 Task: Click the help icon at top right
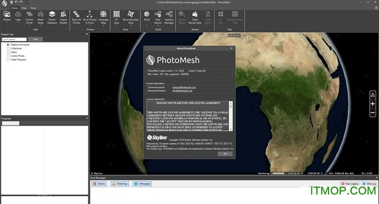(x=376, y=8)
